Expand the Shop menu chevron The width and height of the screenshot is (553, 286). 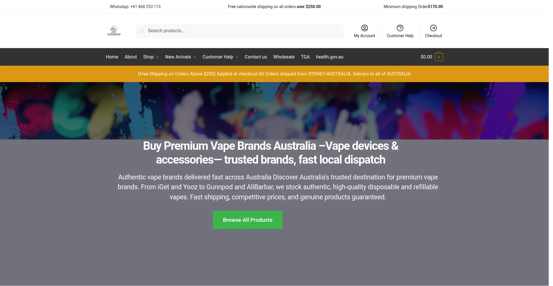click(157, 57)
